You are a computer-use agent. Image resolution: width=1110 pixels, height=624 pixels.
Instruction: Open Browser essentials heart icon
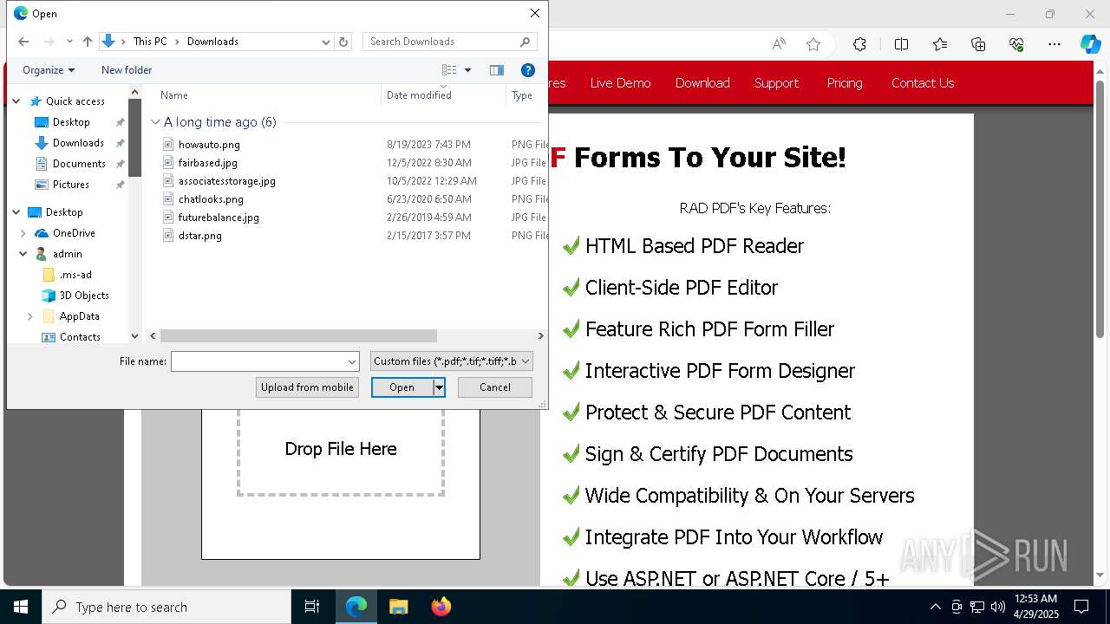(1016, 44)
